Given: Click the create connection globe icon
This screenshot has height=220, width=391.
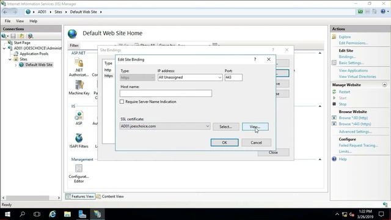Looking at the screenshot, I should [x=4, y=36].
